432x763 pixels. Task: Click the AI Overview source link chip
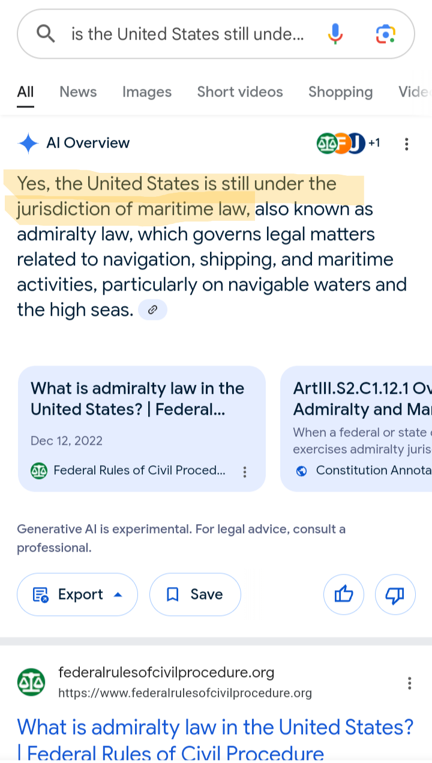[152, 310]
